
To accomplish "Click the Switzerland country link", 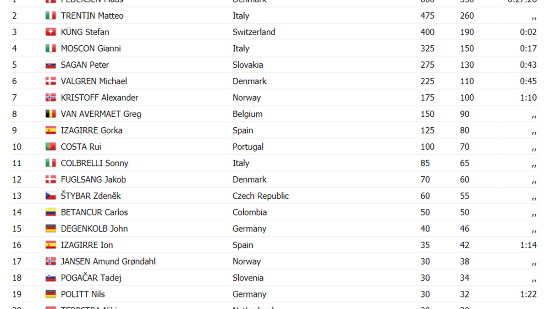I will pyautogui.click(x=254, y=32).
